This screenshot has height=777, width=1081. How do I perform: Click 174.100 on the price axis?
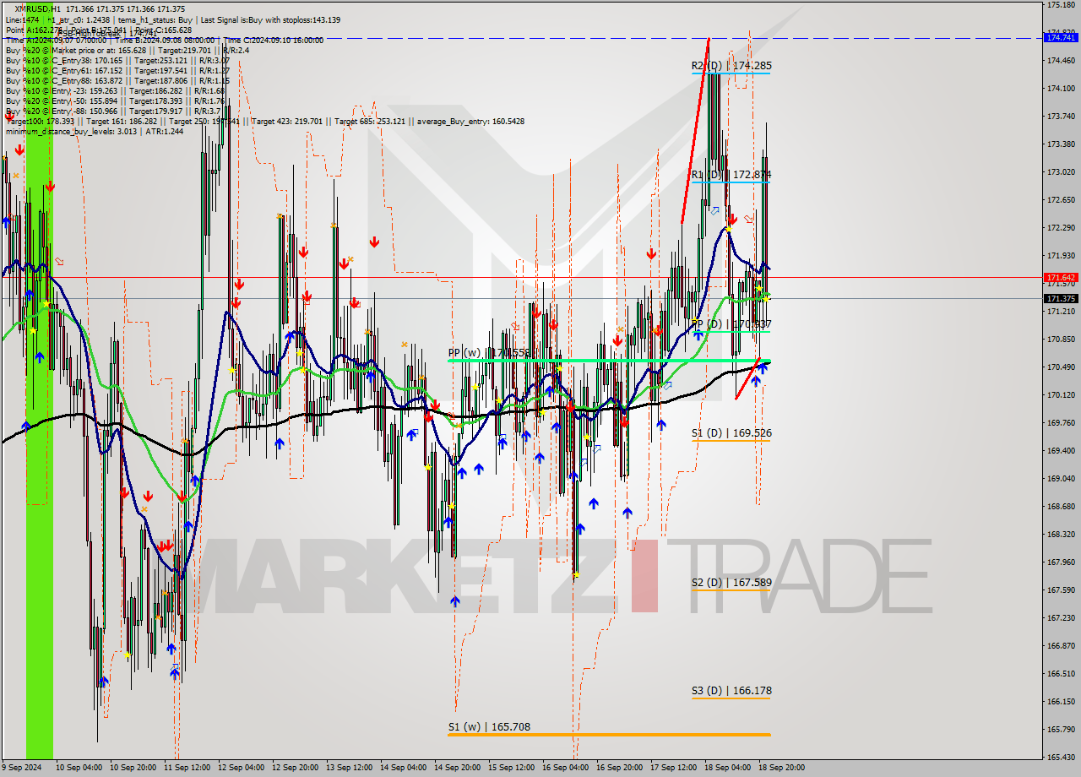point(1061,88)
